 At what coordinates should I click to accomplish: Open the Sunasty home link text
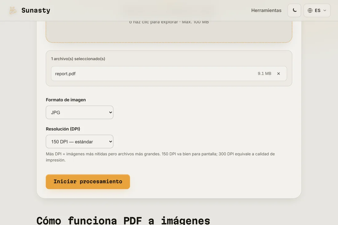36,10
